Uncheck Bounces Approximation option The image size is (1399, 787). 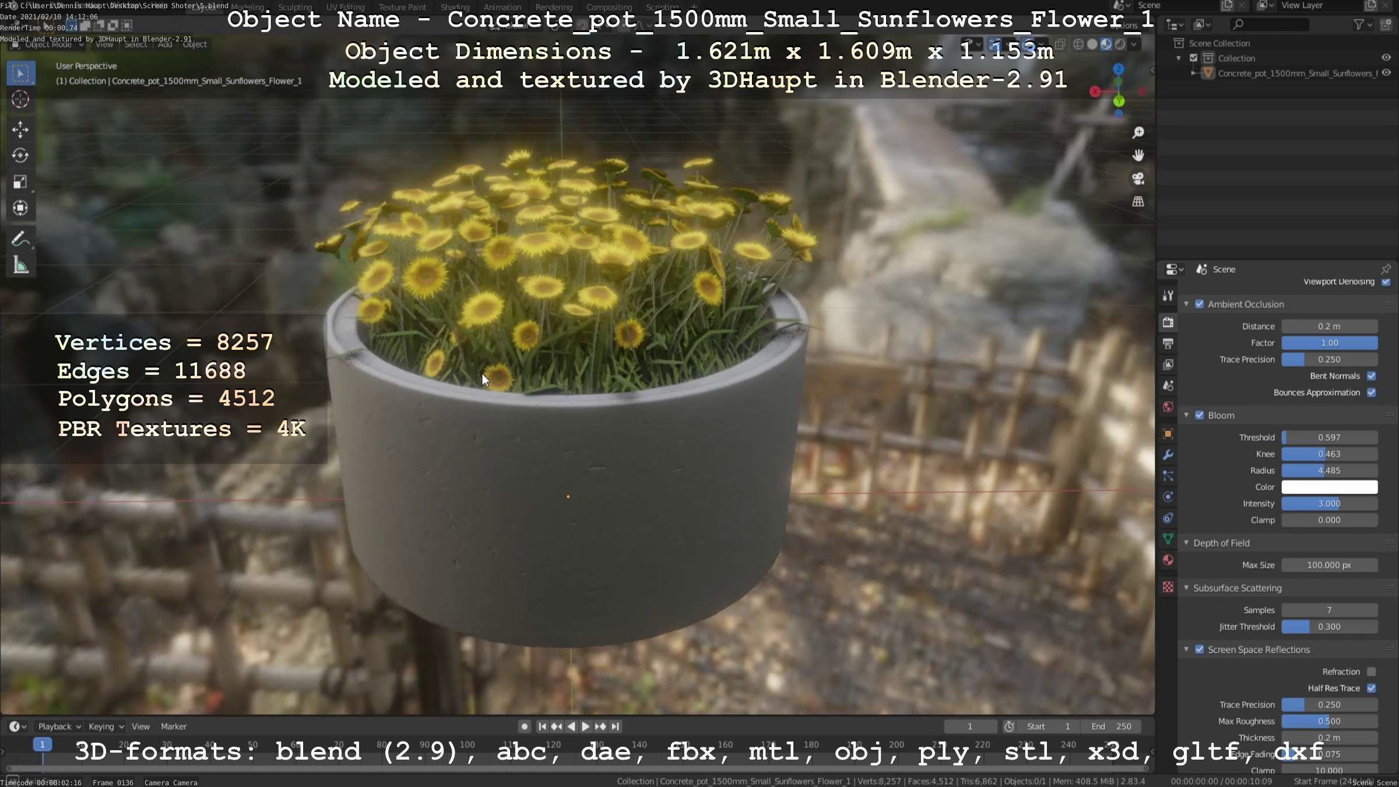point(1371,393)
